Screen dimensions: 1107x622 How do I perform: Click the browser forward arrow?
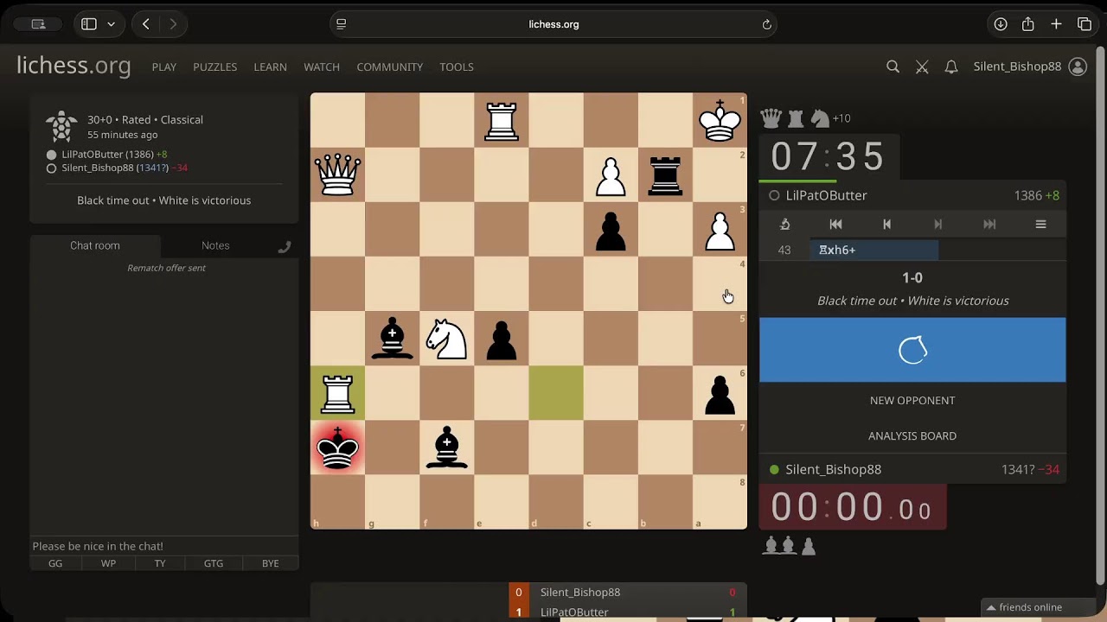pyautogui.click(x=173, y=24)
